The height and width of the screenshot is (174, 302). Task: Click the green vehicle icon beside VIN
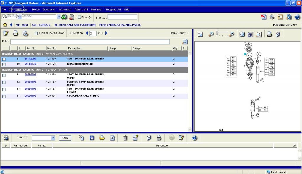64,17
